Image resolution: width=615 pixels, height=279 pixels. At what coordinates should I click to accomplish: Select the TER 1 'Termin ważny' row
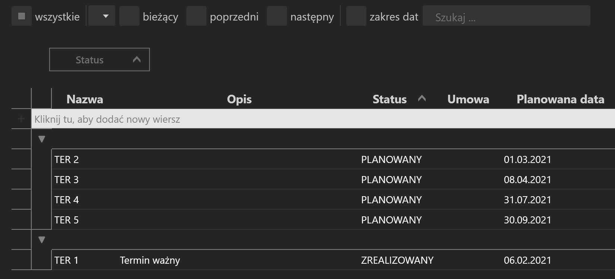333,260
